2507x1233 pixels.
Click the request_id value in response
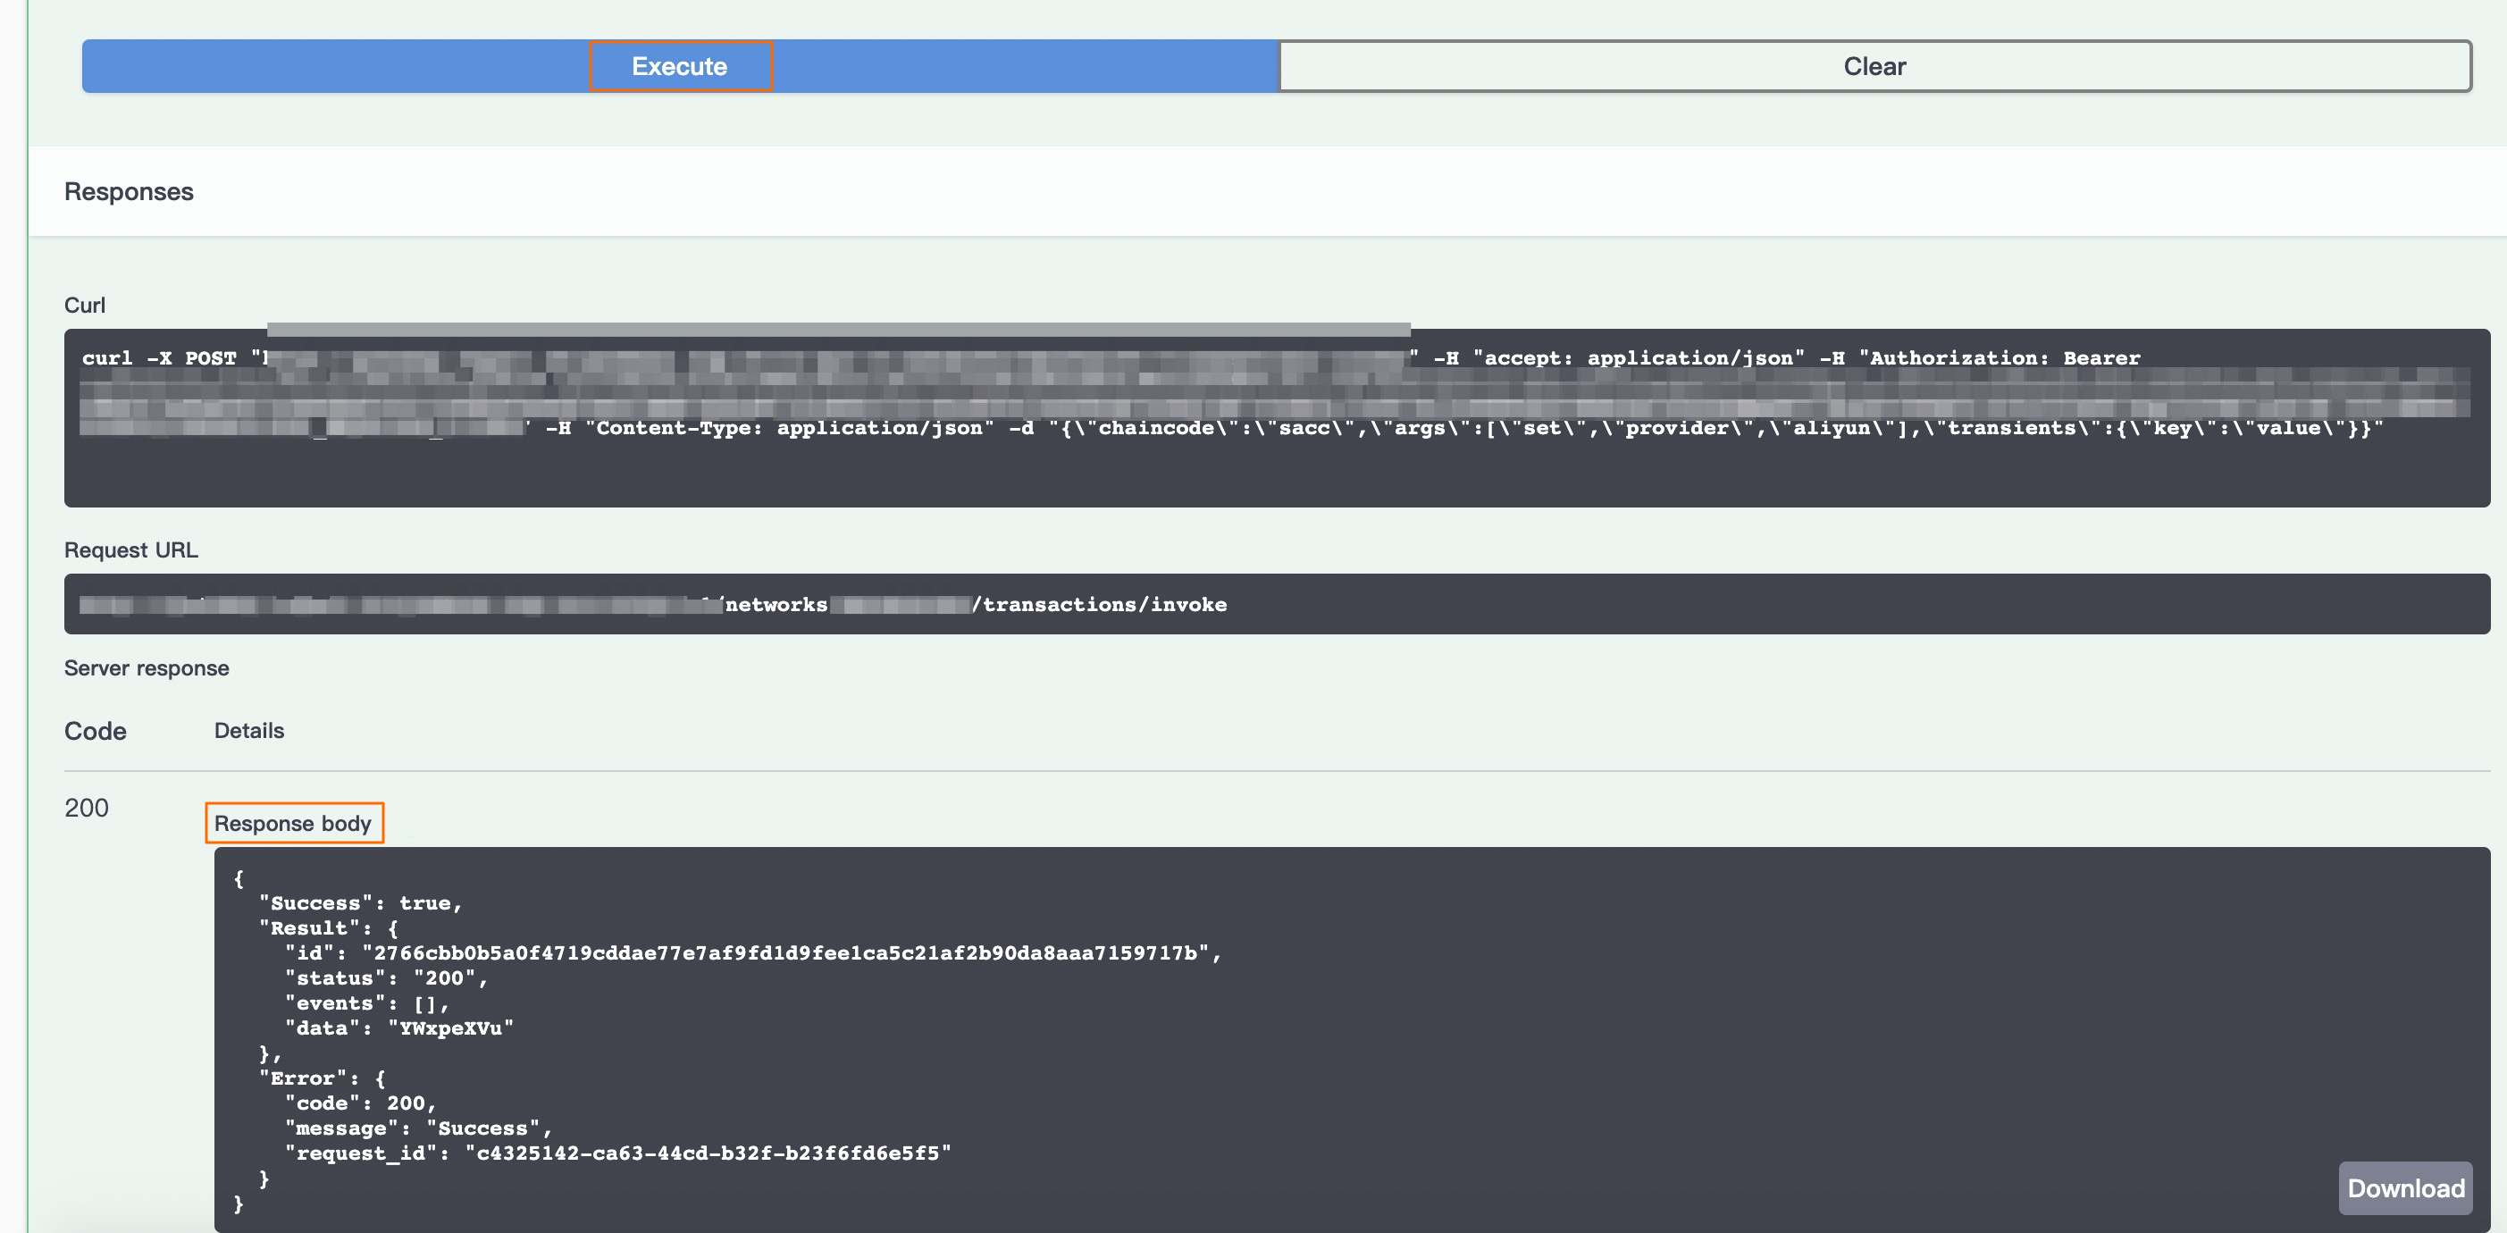(x=708, y=1153)
